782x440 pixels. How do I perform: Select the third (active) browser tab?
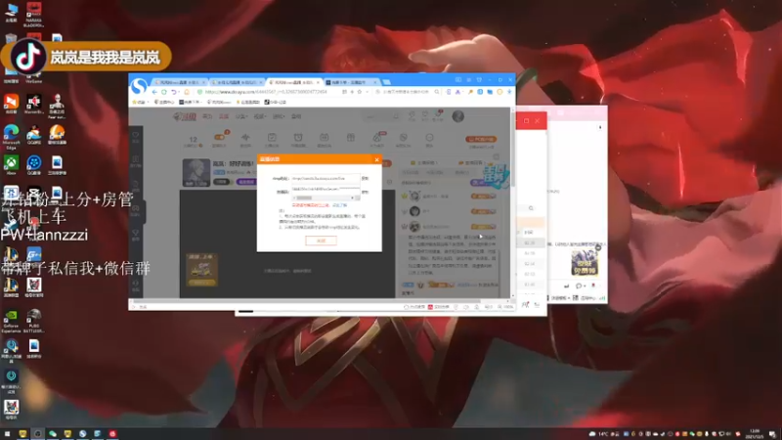(293, 82)
